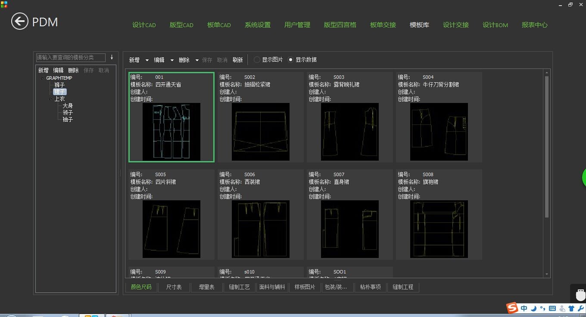This screenshot has height=317, width=586.
Task: Open the Sogou input method S logo
Action: pos(512,308)
